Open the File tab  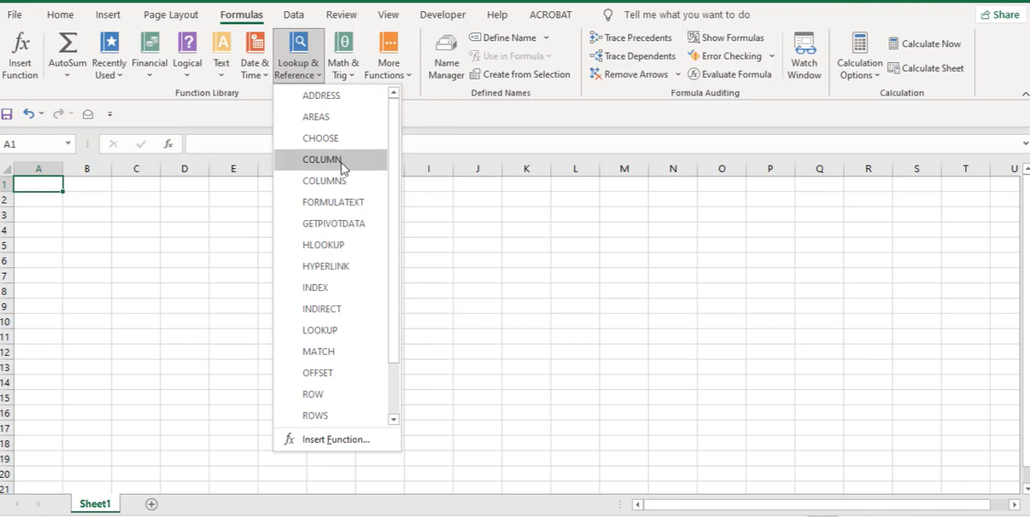[x=15, y=15]
